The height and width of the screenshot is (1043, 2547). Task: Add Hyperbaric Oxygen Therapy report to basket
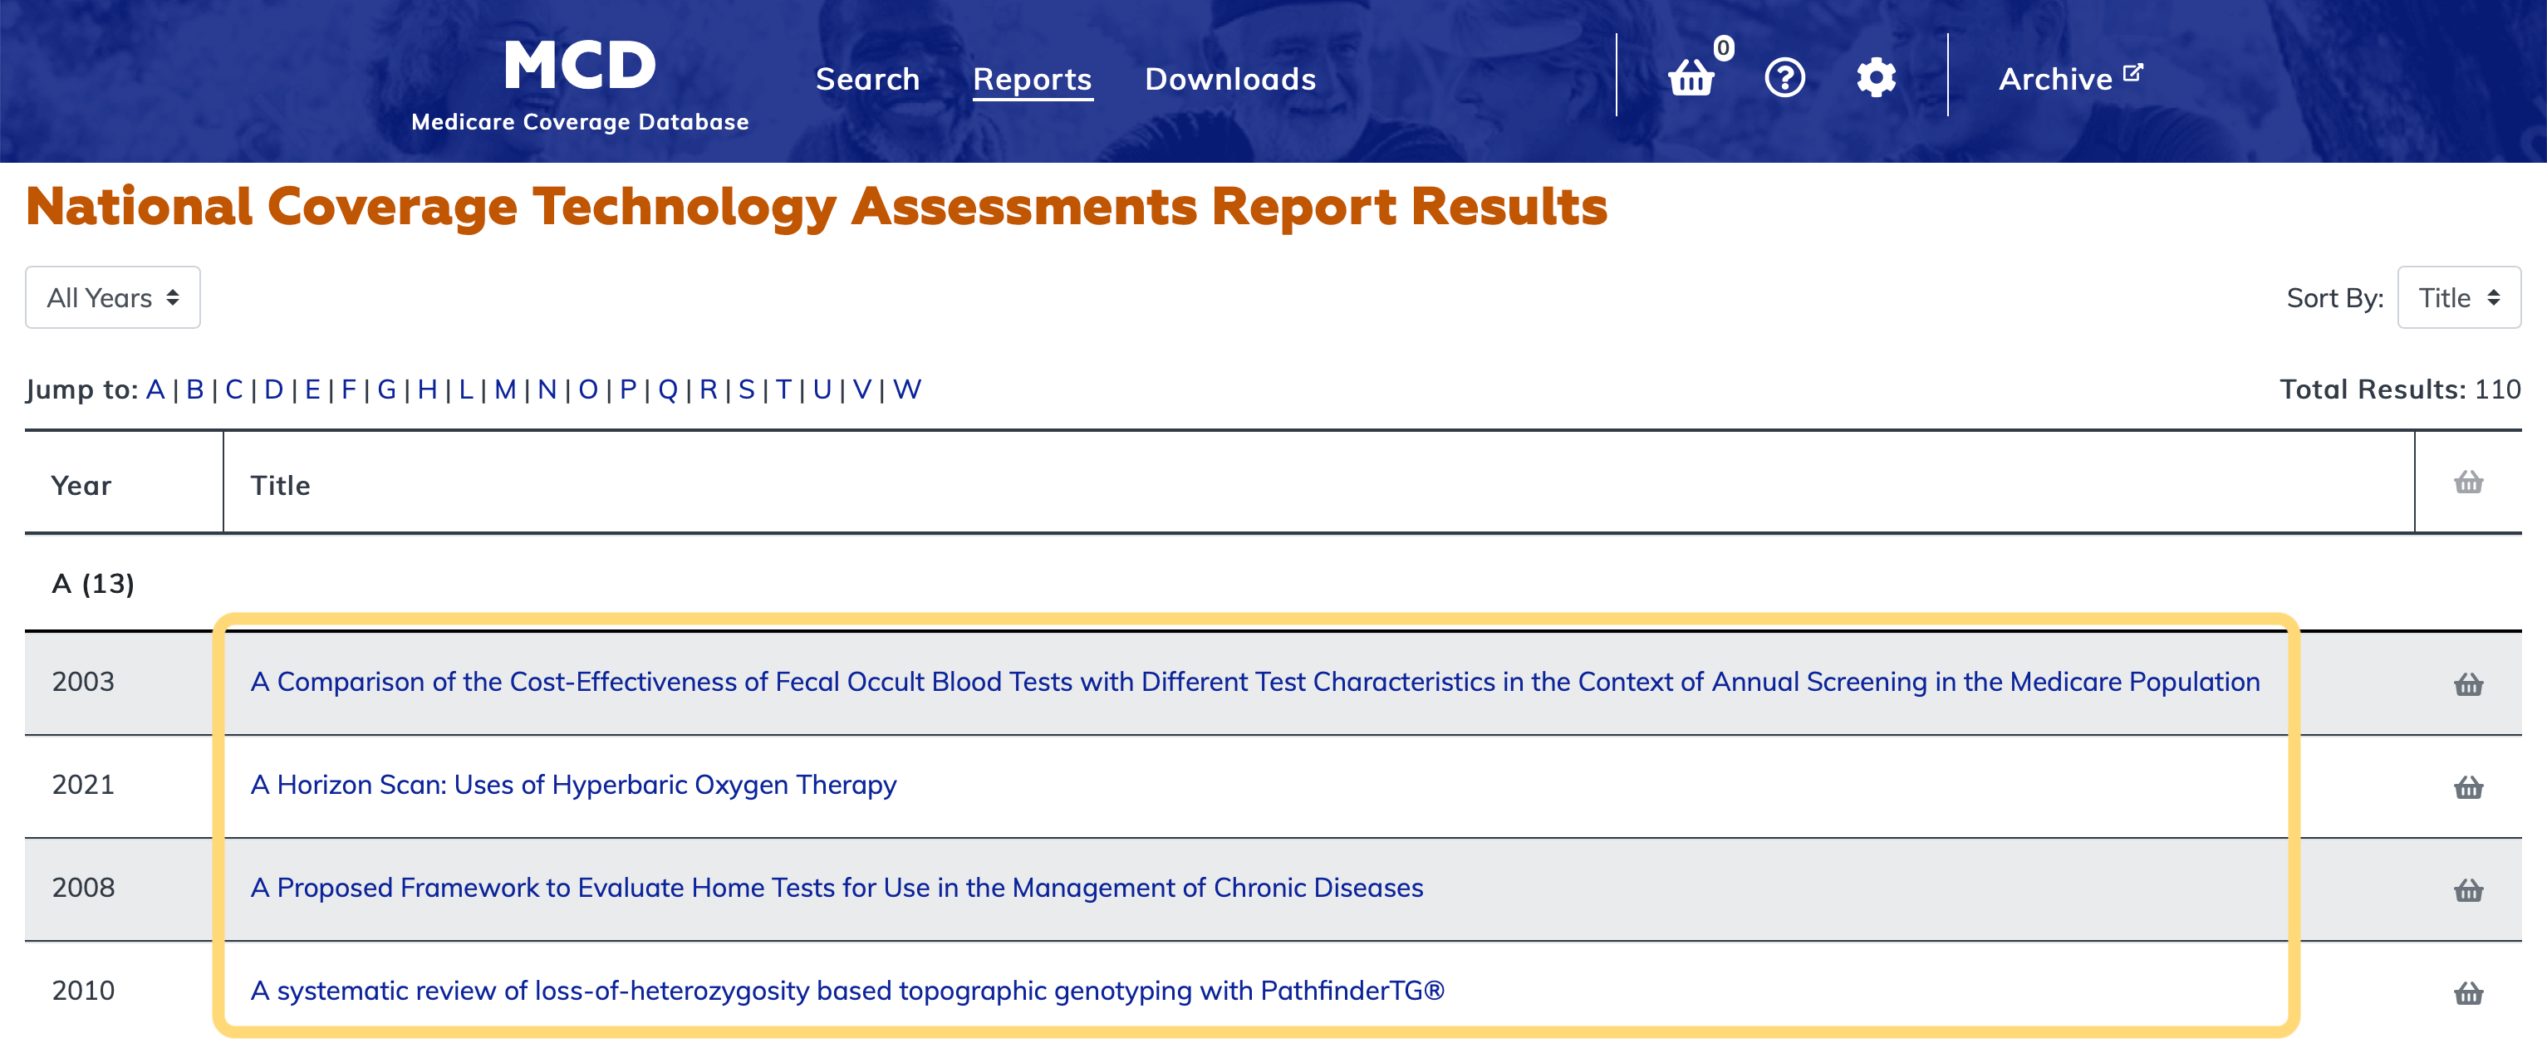[2468, 787]
